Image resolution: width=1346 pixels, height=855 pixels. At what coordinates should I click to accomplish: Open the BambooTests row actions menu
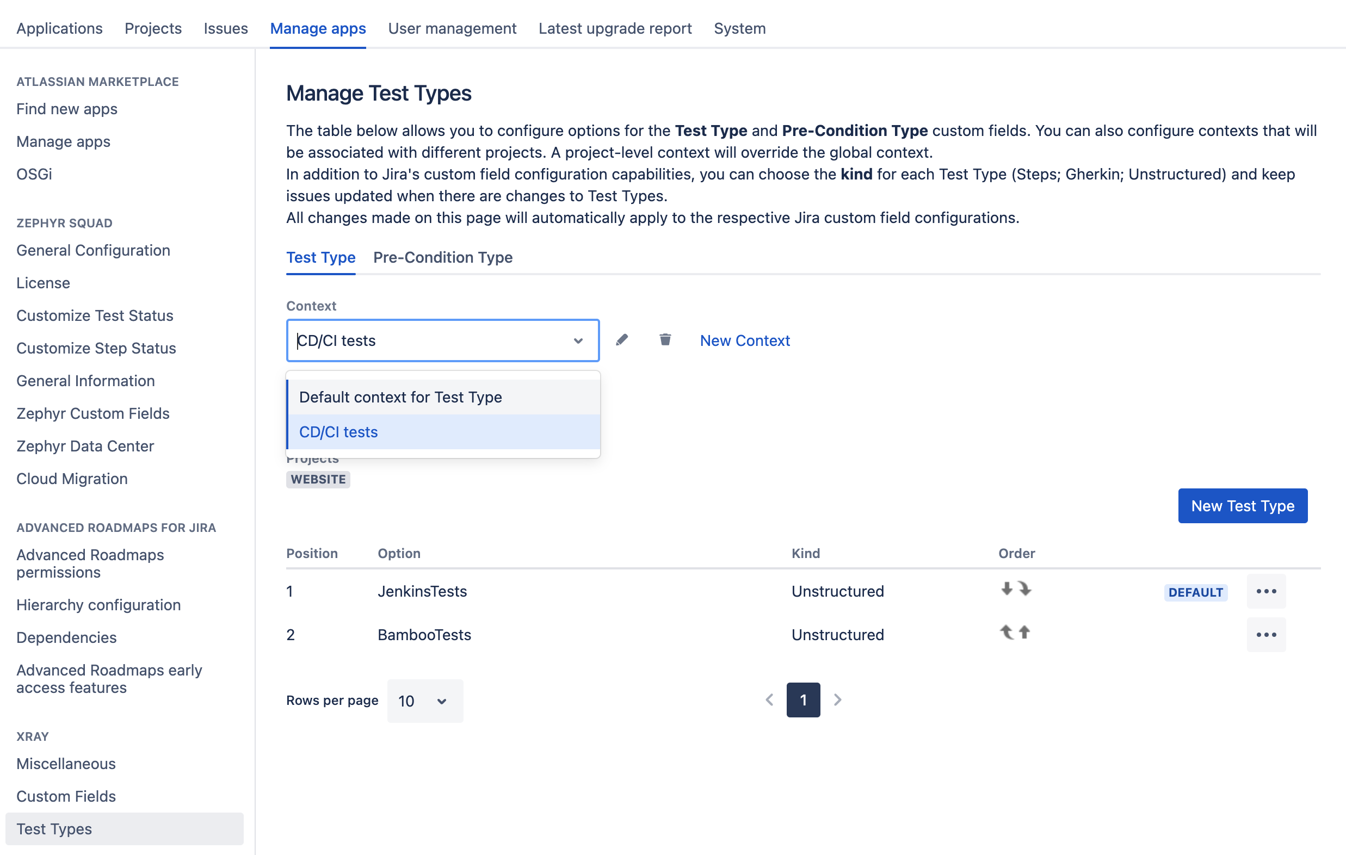tap(1265, 635)
